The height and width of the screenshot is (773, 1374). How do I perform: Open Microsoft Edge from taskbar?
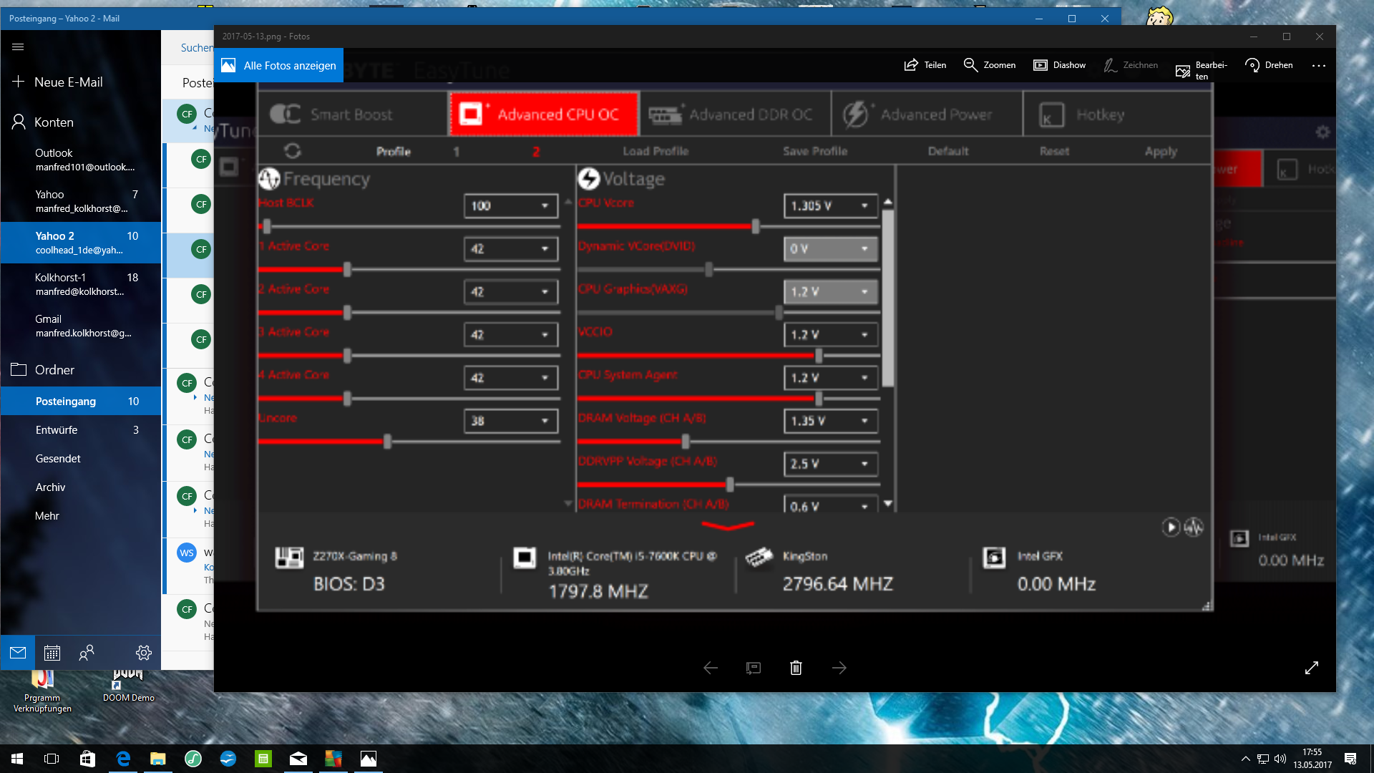pos(123,759)
